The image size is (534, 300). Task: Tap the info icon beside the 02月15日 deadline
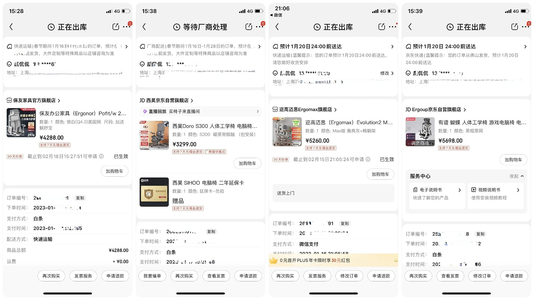pyautogui.click(x=368, y=159)
